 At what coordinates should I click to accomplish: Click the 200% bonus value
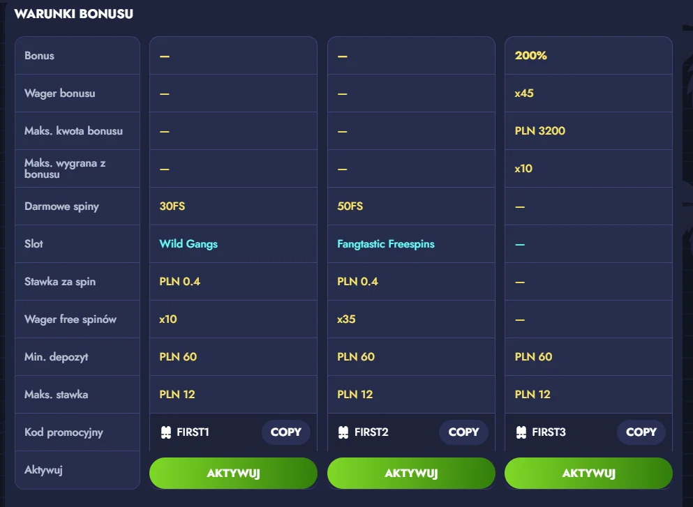point(531,56)
